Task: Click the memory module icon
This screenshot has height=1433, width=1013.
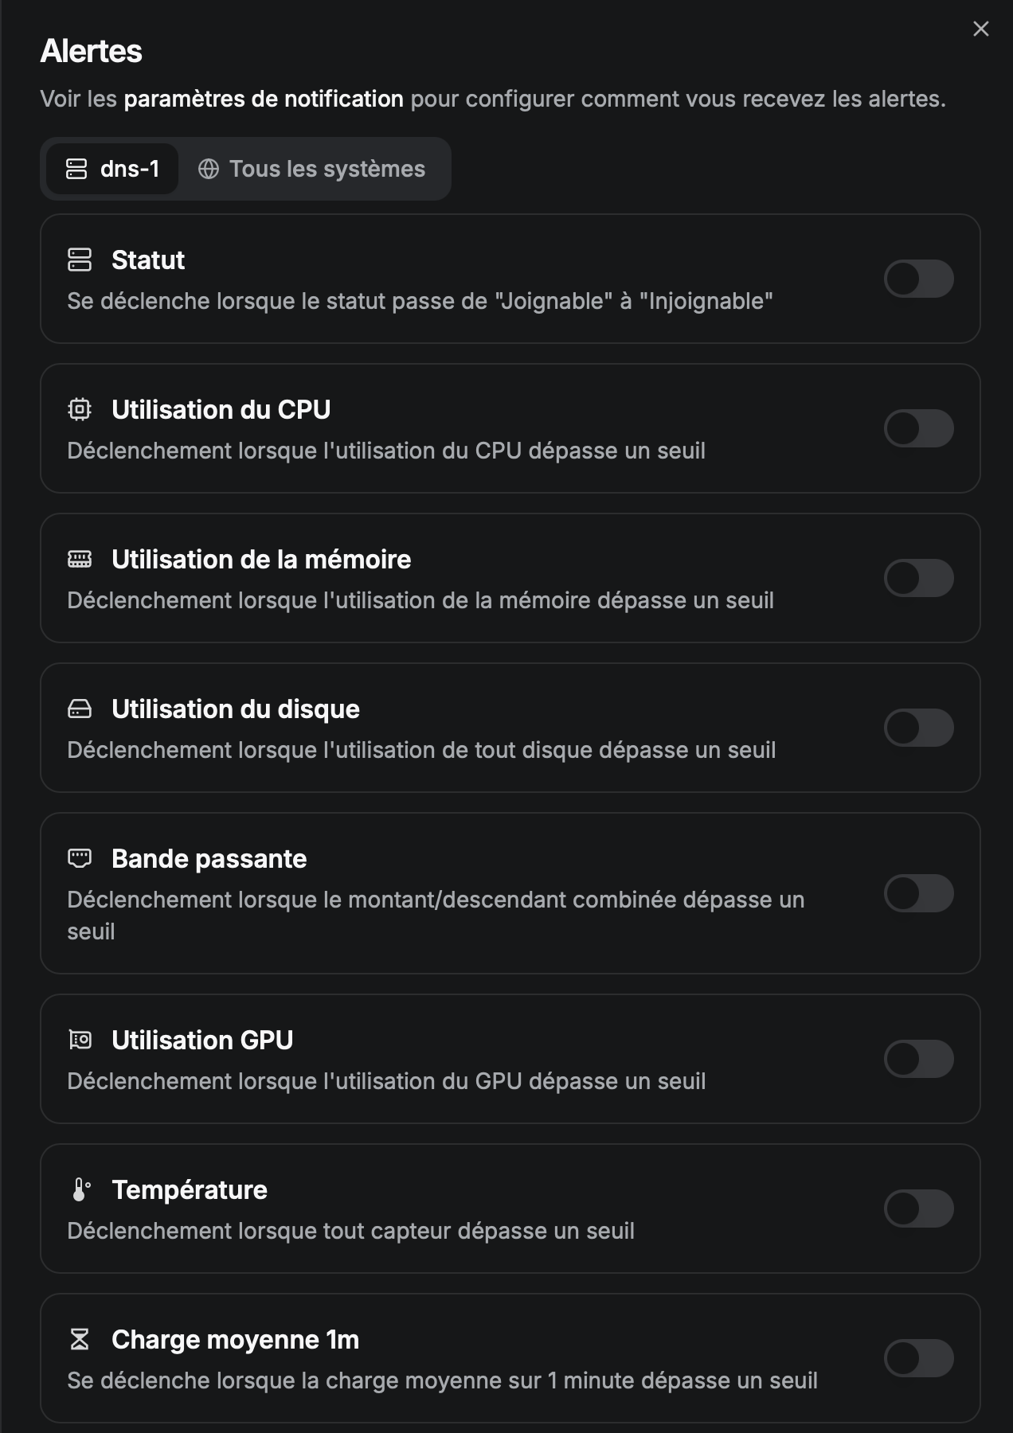Action: point(80,559)
